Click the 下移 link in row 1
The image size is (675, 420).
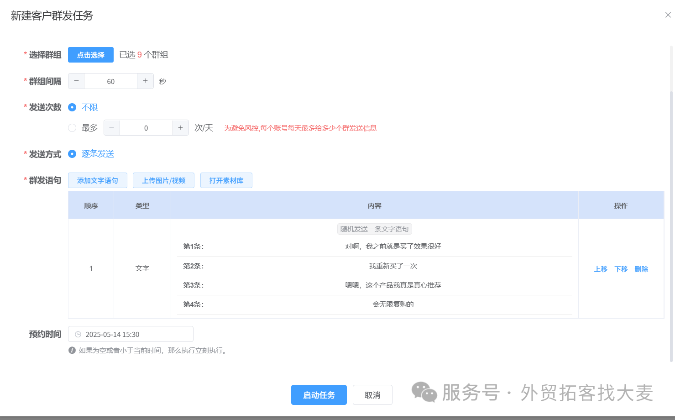tap(621, 269)
